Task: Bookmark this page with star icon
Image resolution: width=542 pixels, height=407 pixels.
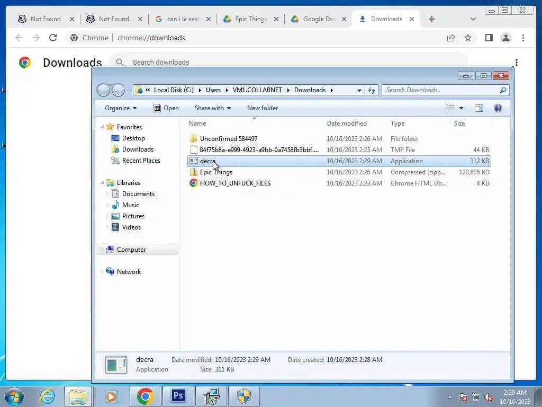Action: click(468, 38)
